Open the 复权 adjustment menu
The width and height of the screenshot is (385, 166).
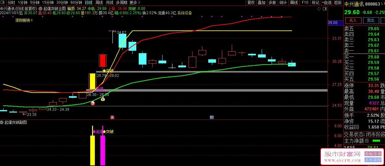pyautogui.click(x=251, y=3)
